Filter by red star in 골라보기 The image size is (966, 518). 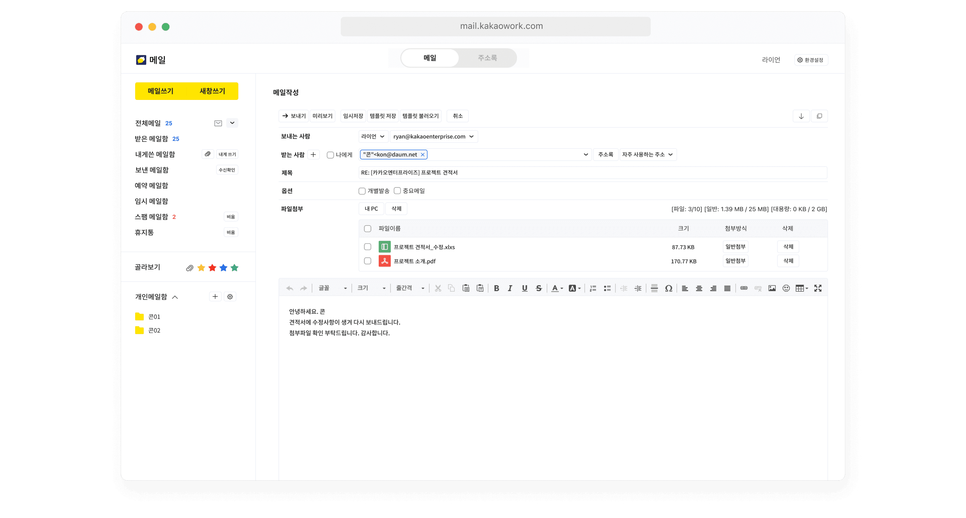pos(212,268)
